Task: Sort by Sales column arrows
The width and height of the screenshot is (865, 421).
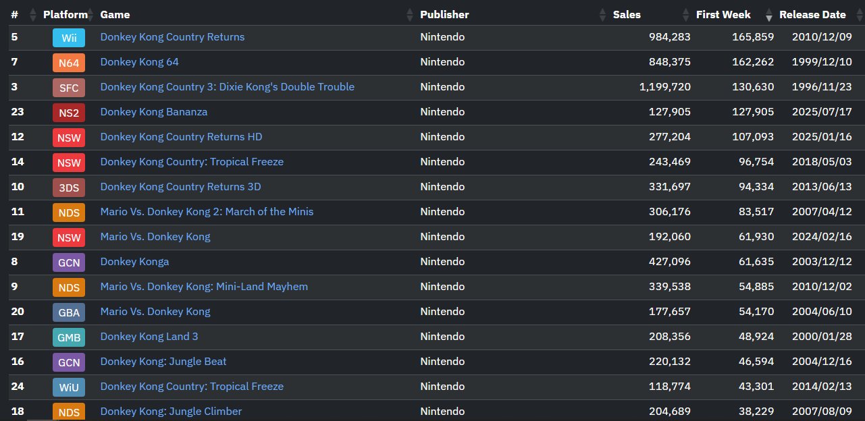Action: click(x=687, y=15)
